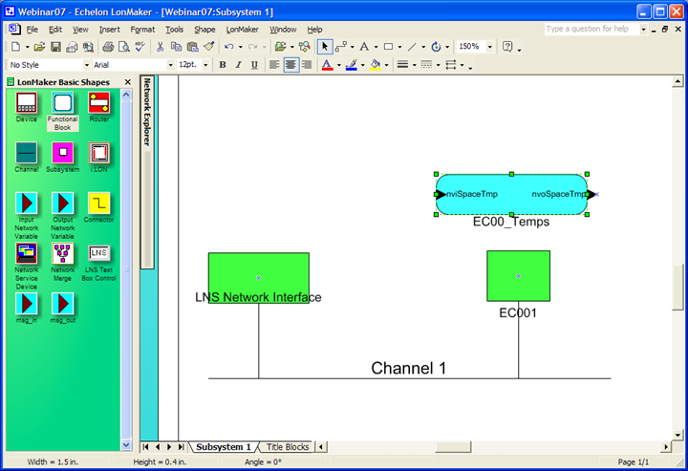Select the Connector shape icon
The width and height of the screenshot is (688, 471).
pyautogui.click(x=99, y=203)
